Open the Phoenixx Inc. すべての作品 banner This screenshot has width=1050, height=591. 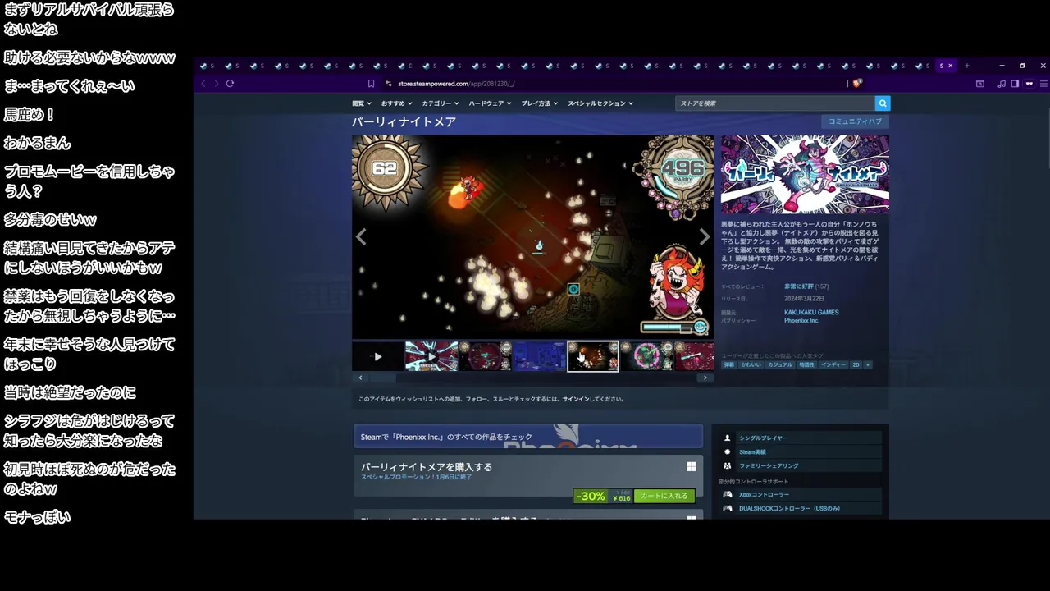(x=528, y=436)
